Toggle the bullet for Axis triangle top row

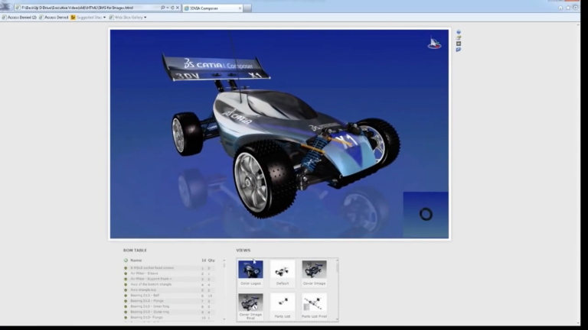(126, 290)
